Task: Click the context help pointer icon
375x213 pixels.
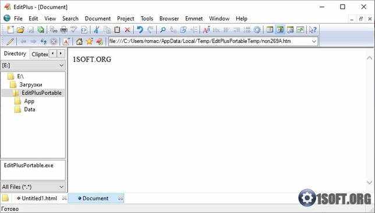Action: pos(313,30)
